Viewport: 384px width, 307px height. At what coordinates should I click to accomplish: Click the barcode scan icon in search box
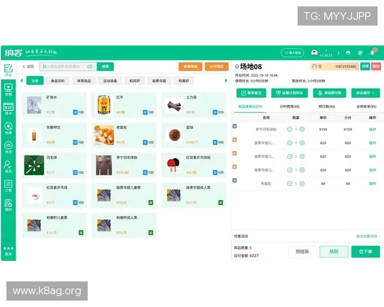(90, 67)
